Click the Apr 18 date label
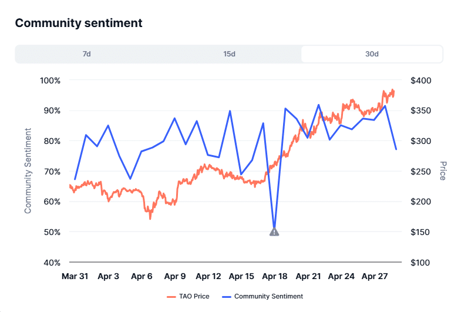The image size is (468, 312). click(x=275, y=276)
